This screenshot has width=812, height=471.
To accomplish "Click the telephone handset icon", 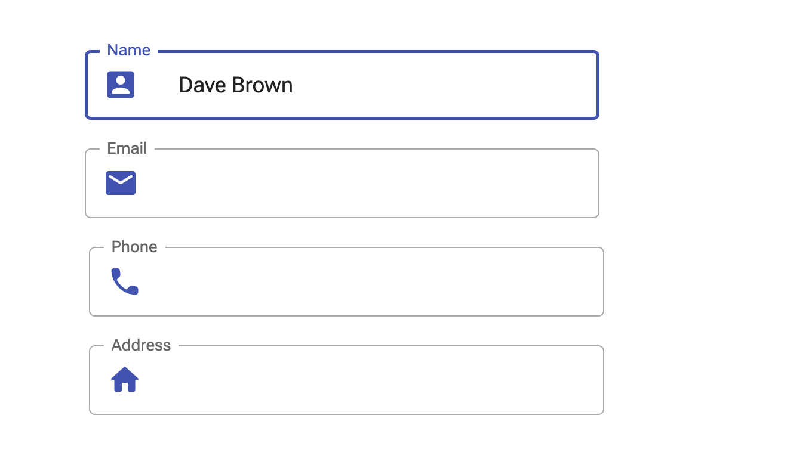I will pos(125,281).
